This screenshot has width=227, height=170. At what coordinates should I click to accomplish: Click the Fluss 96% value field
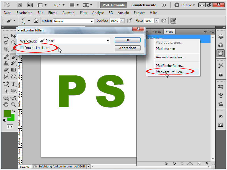point(149,21)
